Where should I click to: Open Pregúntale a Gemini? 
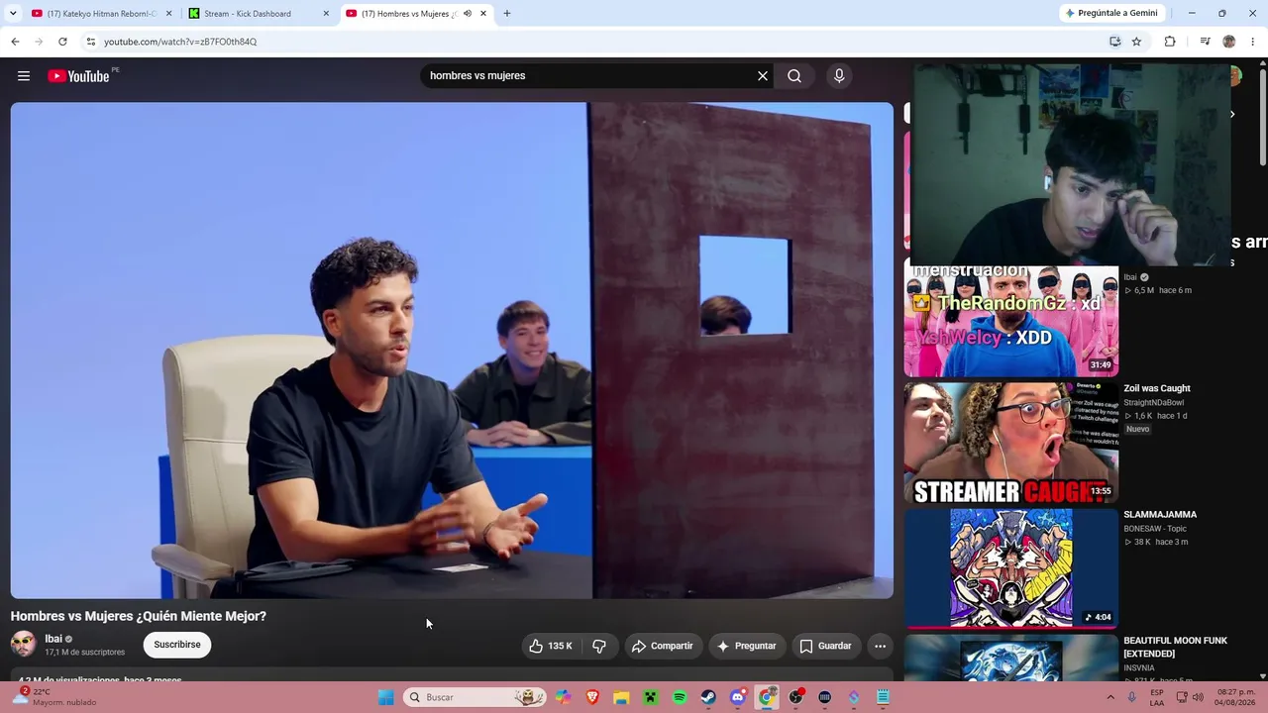(1111, 13)
